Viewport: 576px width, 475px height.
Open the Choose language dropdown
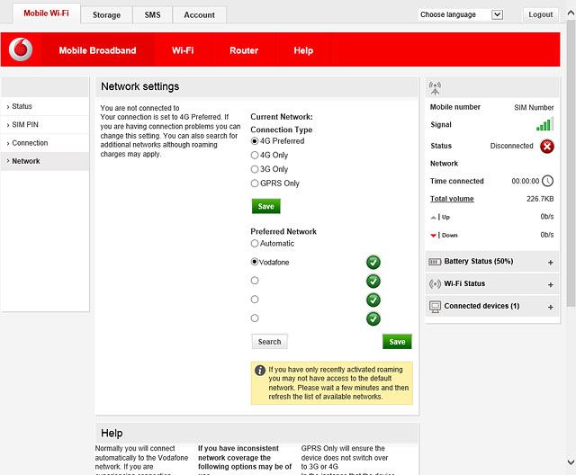coord(461,14)
